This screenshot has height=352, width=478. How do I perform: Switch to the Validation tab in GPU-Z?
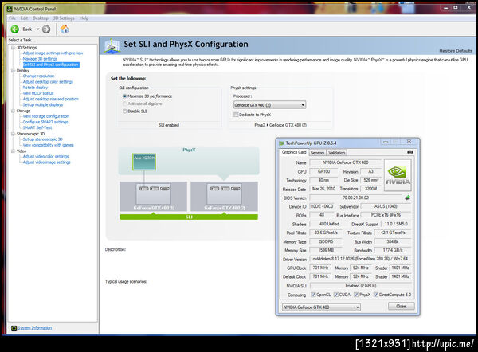[x=336, y=153]
